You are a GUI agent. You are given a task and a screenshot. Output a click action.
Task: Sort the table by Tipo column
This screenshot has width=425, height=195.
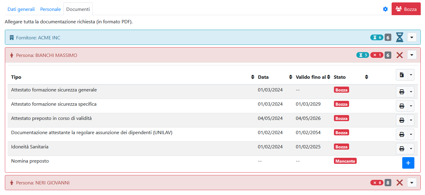pos(253,77)
